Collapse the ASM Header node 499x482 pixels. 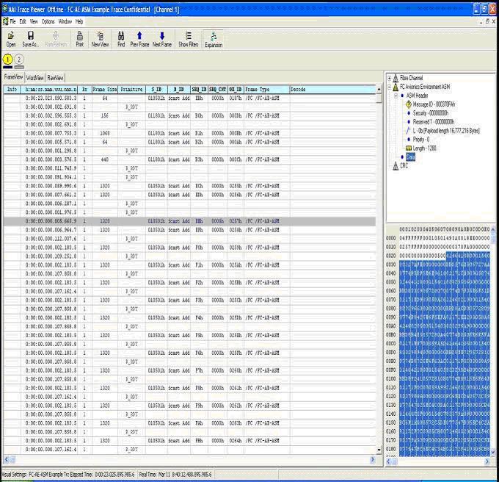[397, 96]
